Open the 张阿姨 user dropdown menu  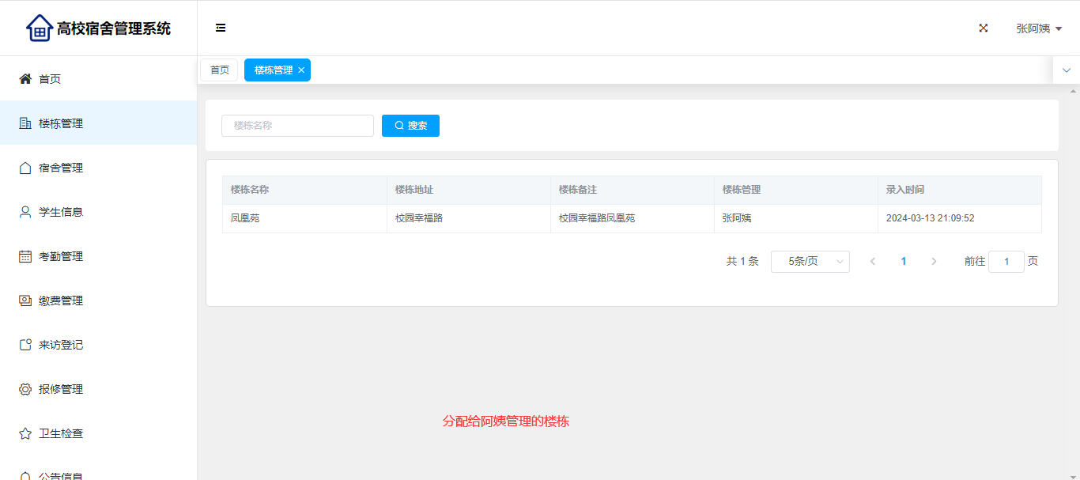pos(1038,28)
